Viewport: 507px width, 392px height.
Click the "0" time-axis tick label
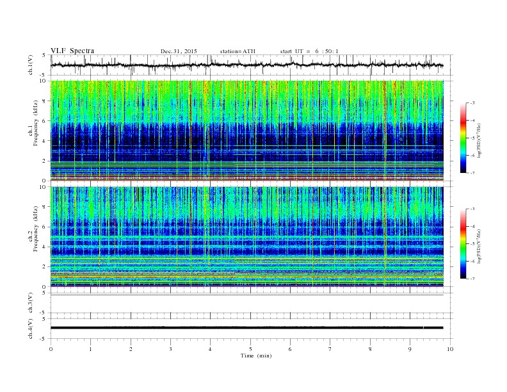(51, 349)
